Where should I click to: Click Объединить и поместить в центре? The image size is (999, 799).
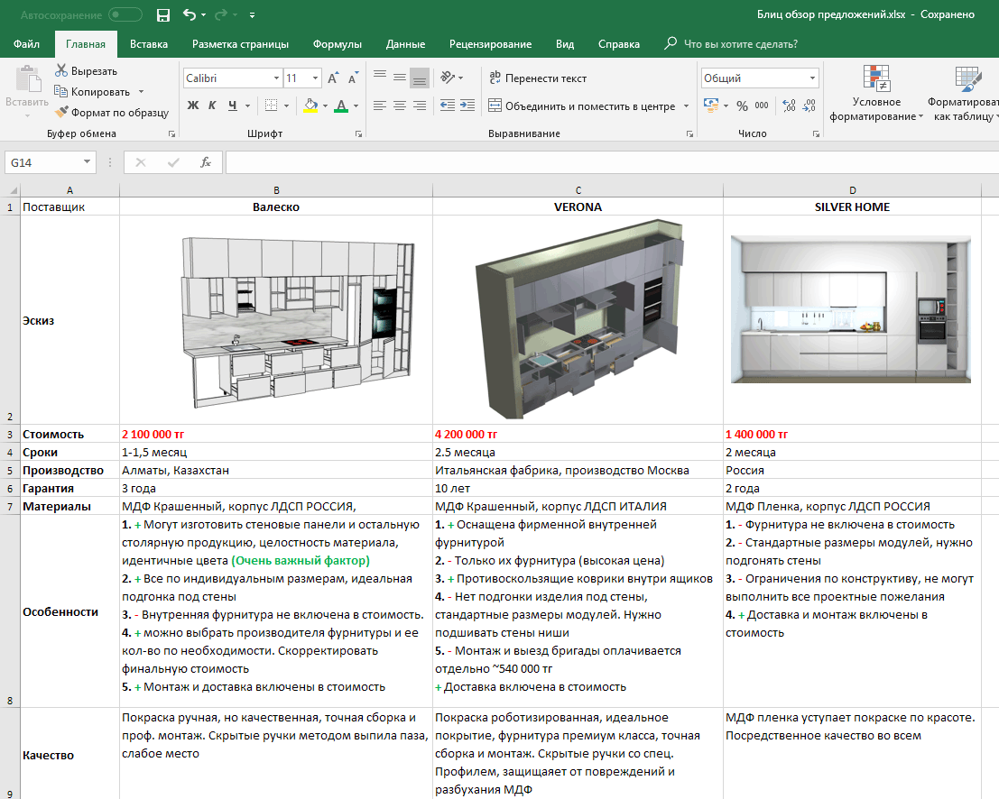[582, 106]
